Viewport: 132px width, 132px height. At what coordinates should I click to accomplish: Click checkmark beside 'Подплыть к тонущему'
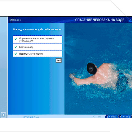16,54
